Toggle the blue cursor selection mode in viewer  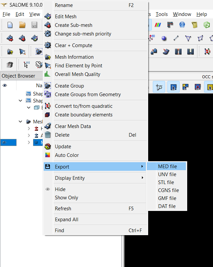point(173,87)
